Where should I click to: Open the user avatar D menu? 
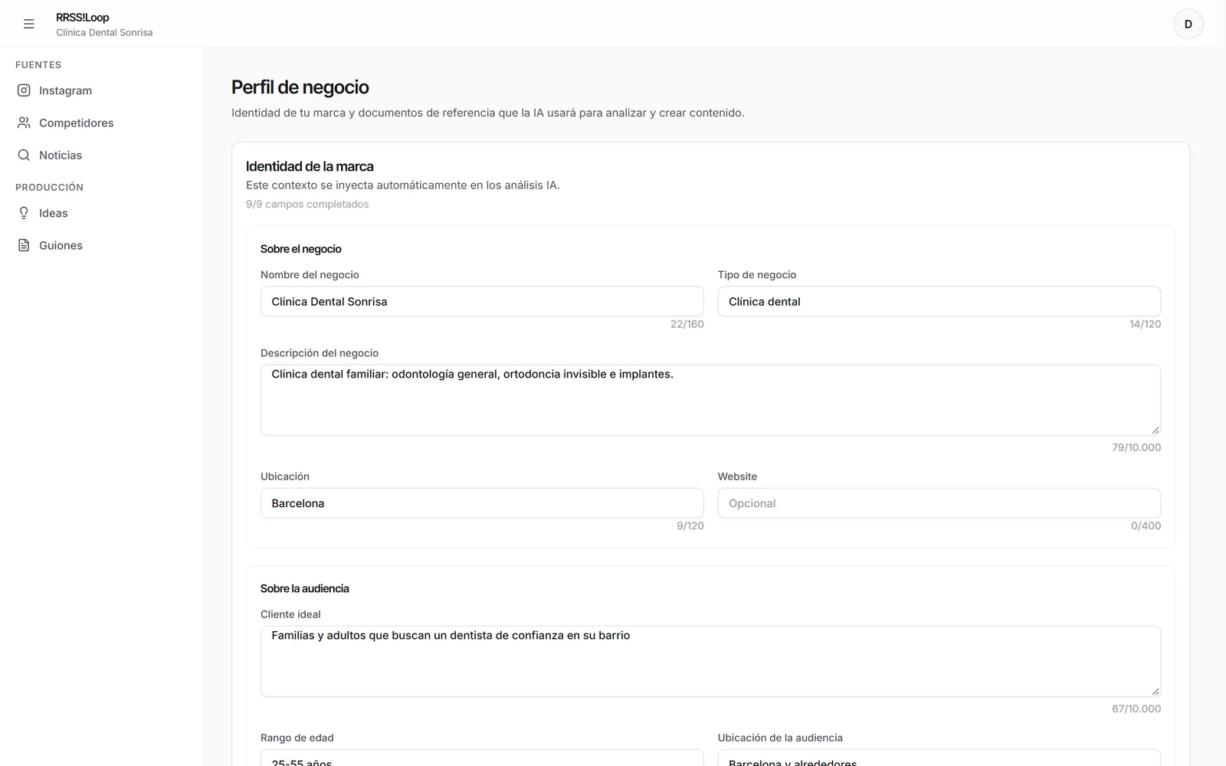coord(1188,24)
